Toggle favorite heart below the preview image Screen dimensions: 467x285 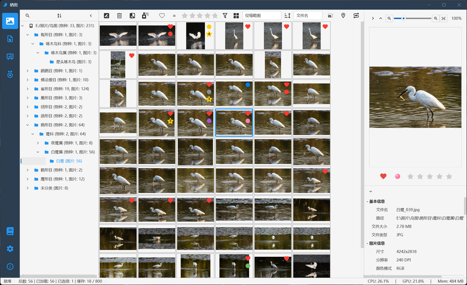pos(384,176)
